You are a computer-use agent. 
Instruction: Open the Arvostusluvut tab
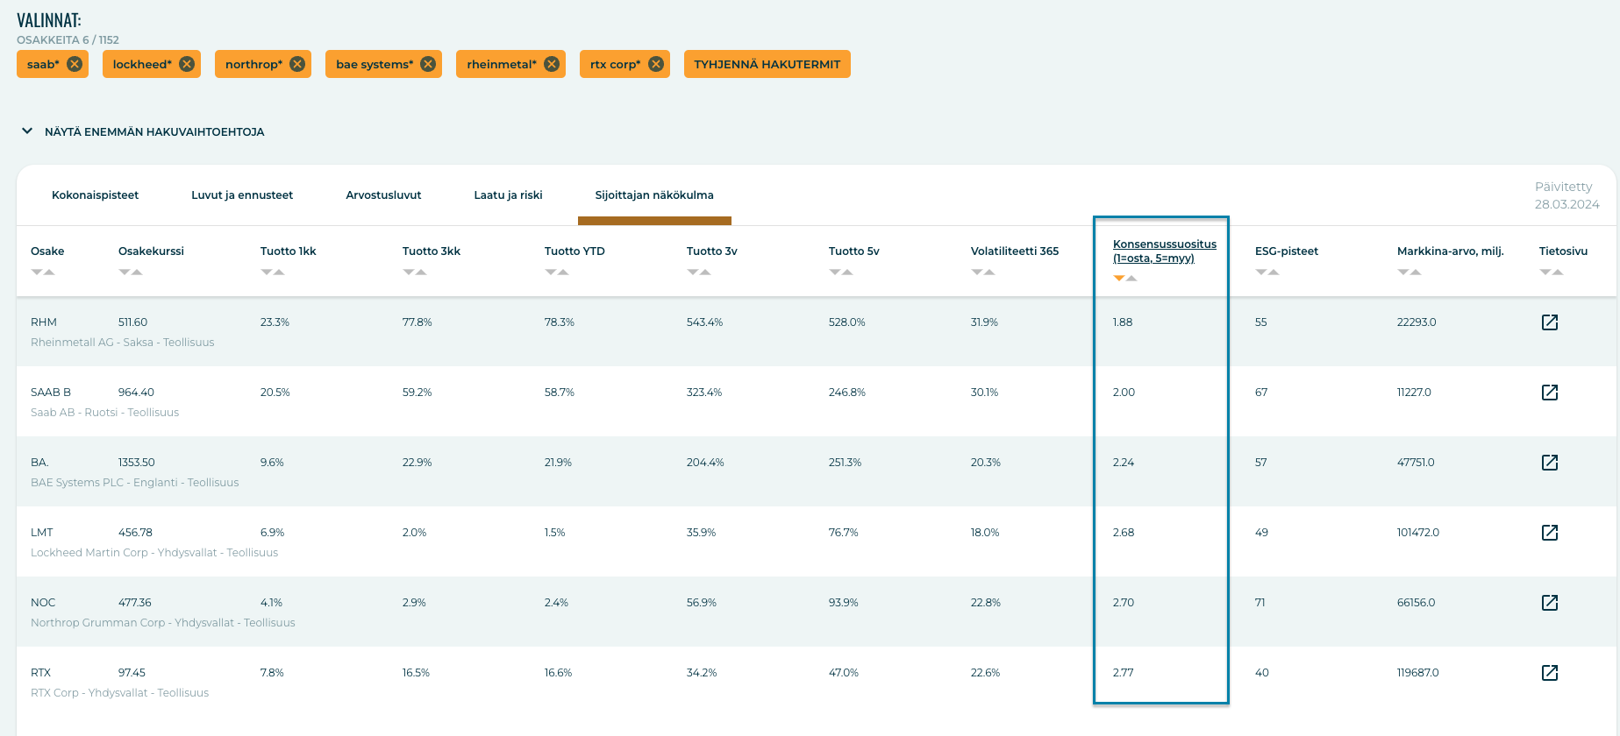click(x=383, y=195)
